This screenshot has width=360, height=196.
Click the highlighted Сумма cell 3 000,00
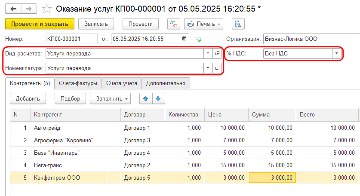[272, 178]
